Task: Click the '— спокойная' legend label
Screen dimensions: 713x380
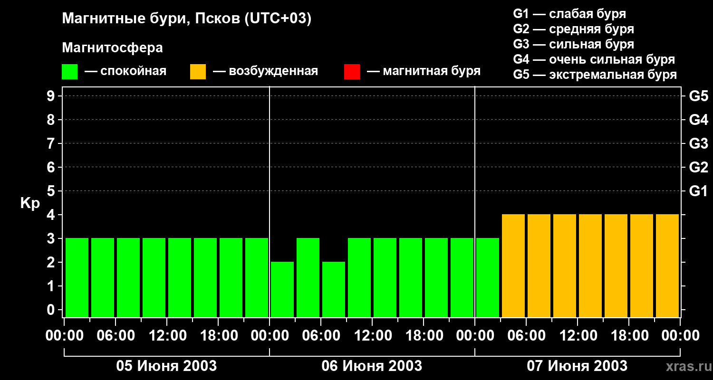Action: [125, 71]
